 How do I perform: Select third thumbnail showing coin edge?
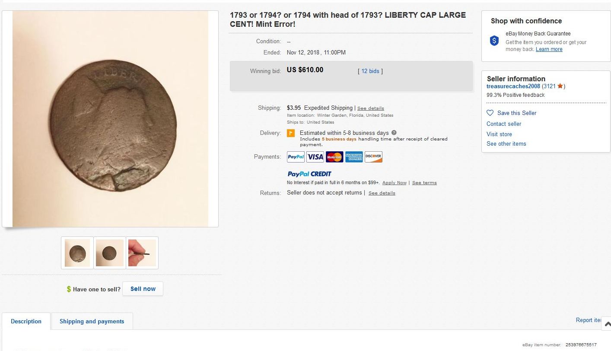tap(142, 253)
